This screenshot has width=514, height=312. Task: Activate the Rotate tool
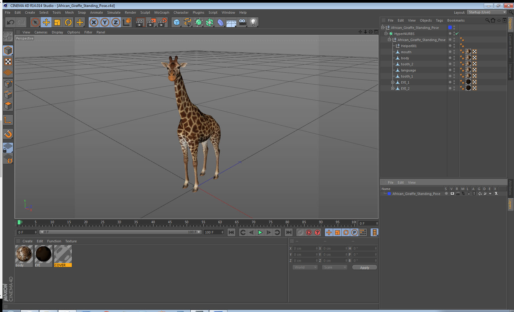[69, 22]
